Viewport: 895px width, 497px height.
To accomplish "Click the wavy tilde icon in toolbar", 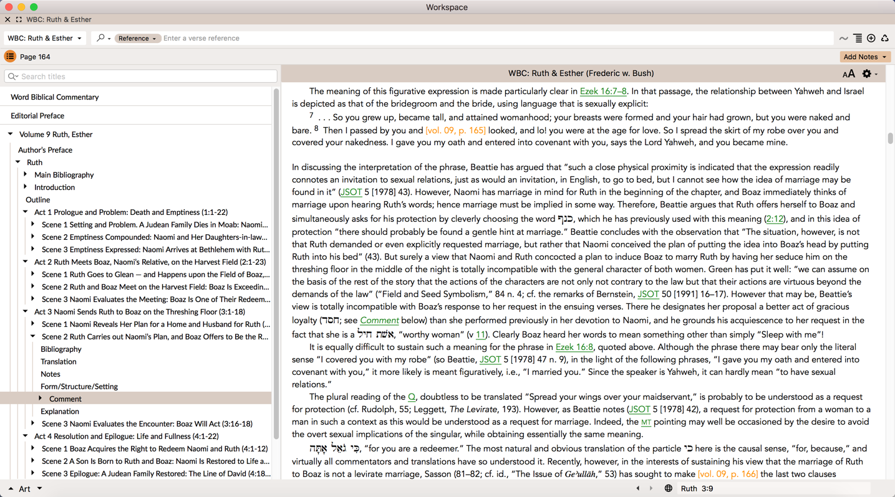I will point(843,39).
